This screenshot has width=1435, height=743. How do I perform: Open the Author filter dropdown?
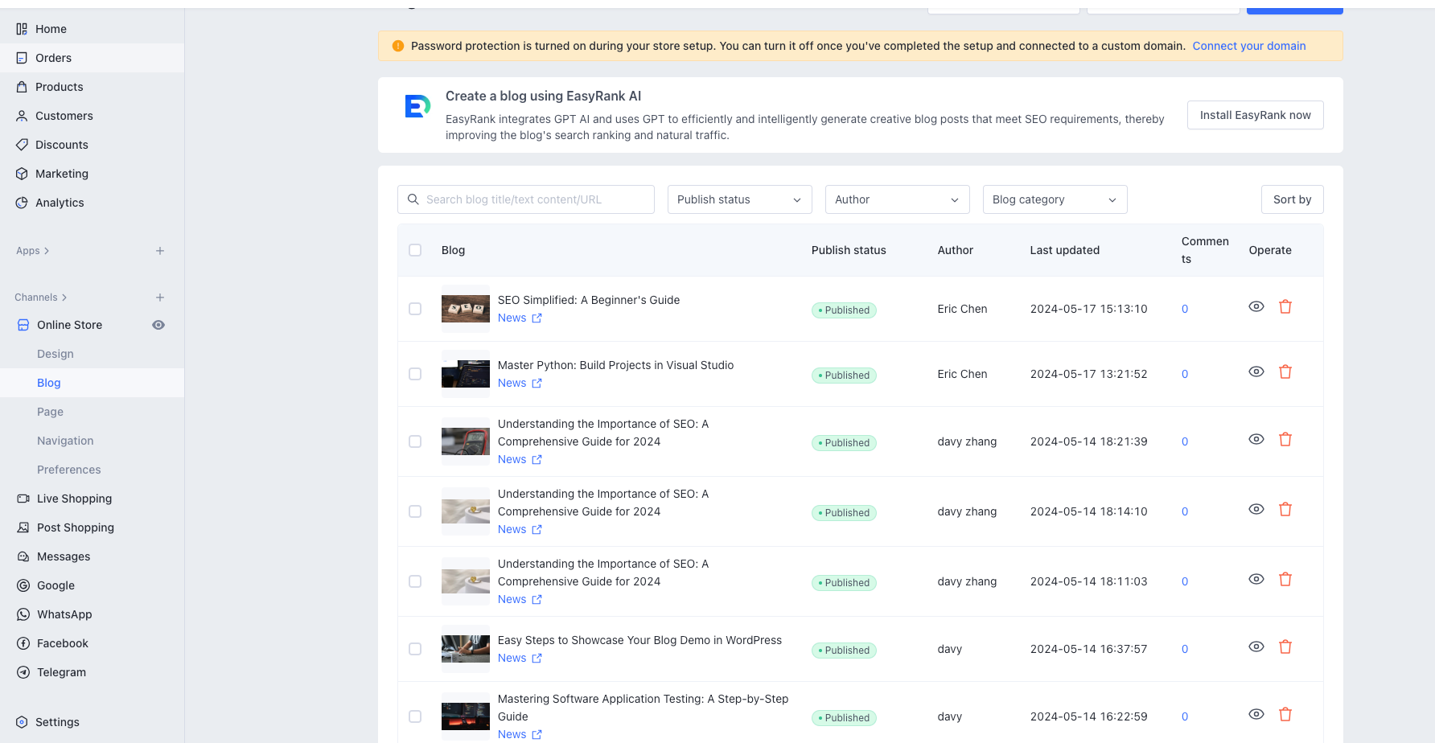[898, 199]
